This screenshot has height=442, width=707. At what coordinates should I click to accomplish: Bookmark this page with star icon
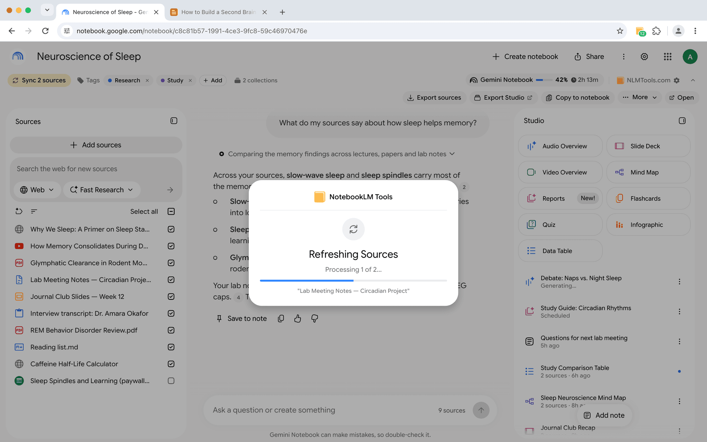tap(620, 31)
